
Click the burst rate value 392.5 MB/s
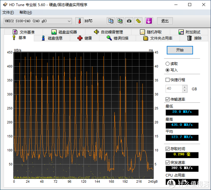tap(182, 169)
